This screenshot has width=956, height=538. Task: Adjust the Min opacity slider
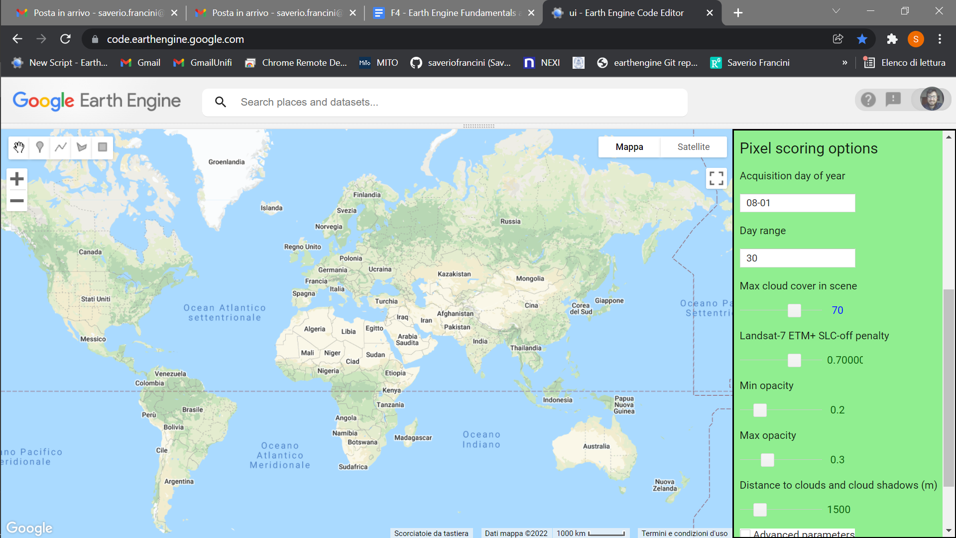pos(760,410)
